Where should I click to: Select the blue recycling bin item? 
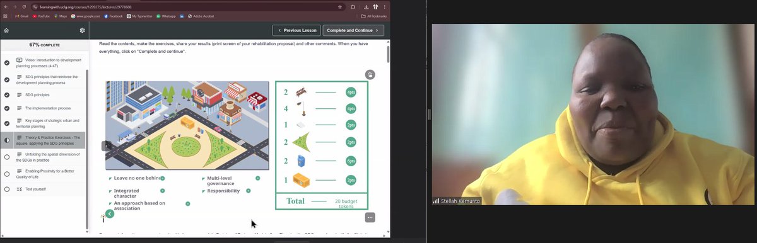[x=300, y=161]
